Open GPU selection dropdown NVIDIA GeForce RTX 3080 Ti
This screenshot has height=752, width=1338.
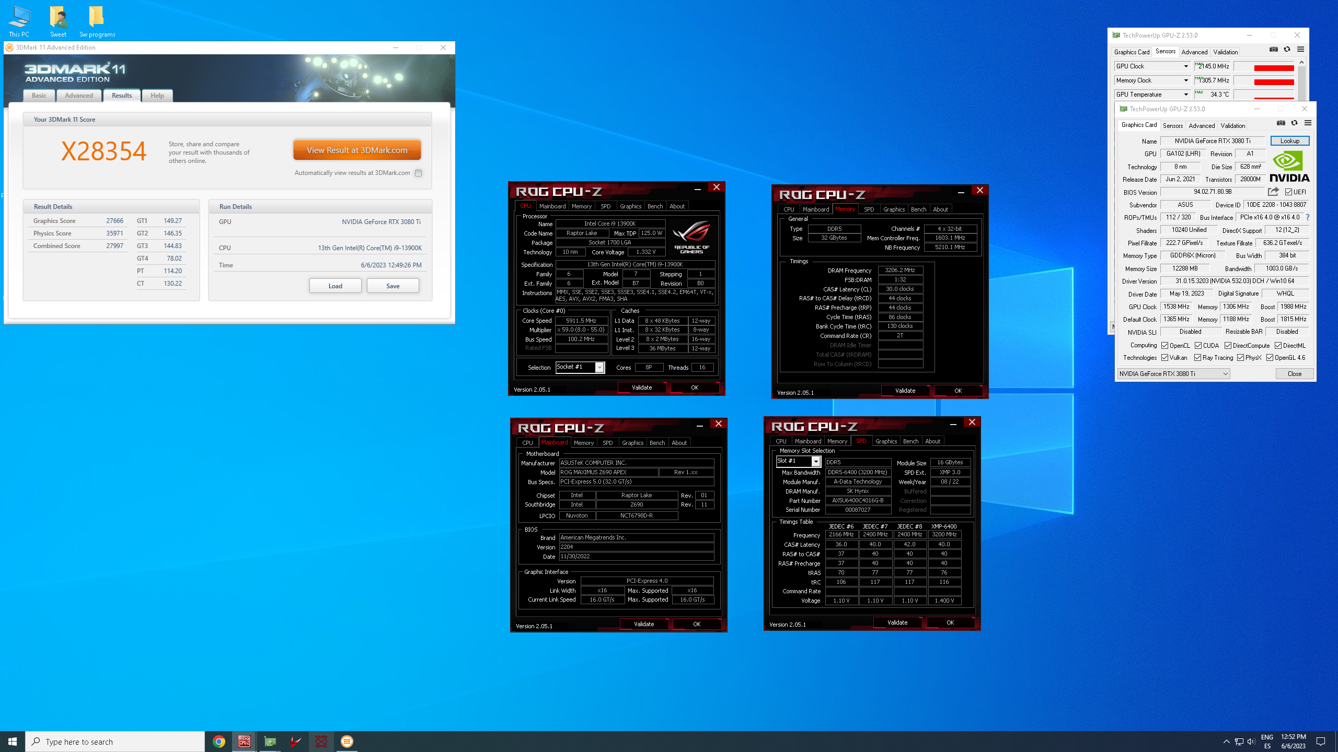point(1173,374)
